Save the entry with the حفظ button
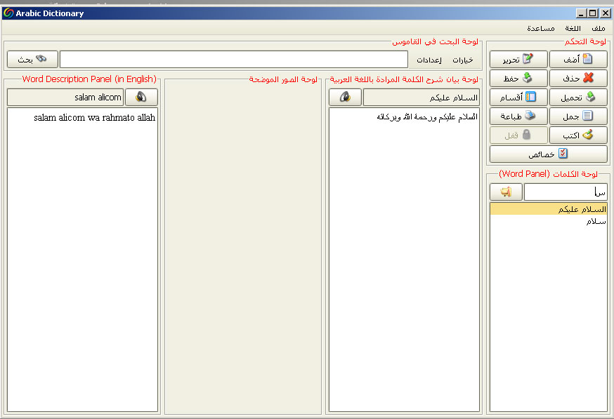This screenshot has width=614, height=419. click(x=518, y=78)
